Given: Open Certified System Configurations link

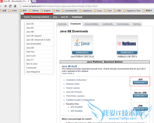Looking at the screenshot, I should click(80, 100).
